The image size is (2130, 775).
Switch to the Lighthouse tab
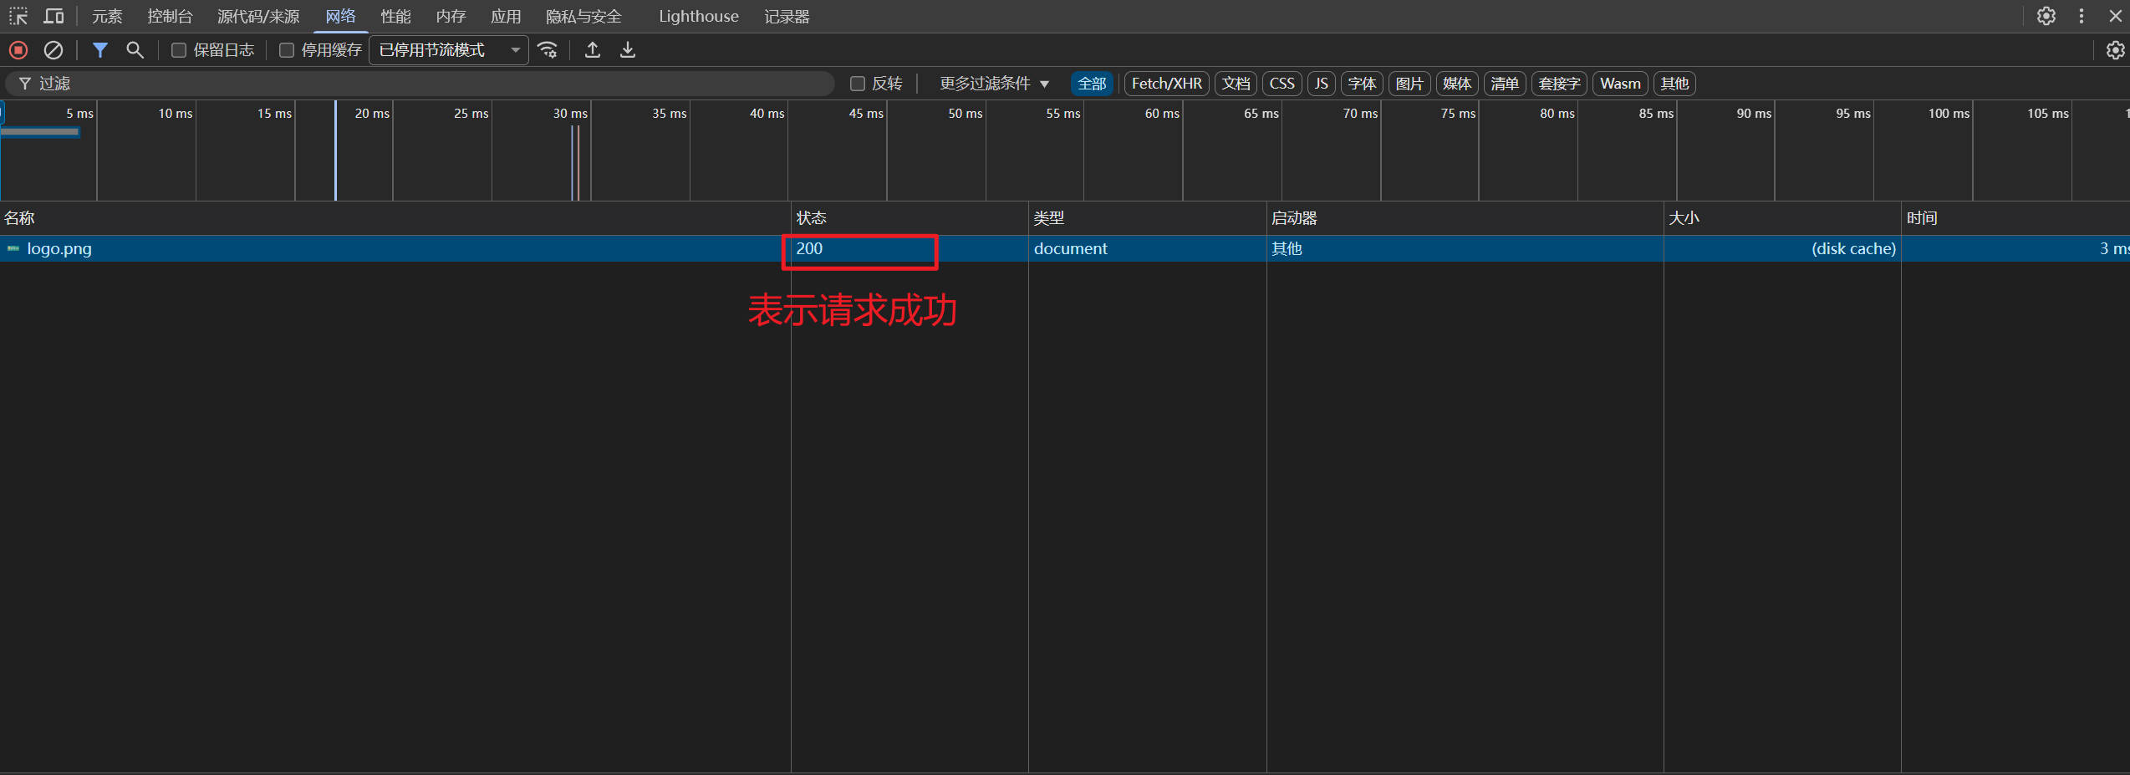point(698,16)
